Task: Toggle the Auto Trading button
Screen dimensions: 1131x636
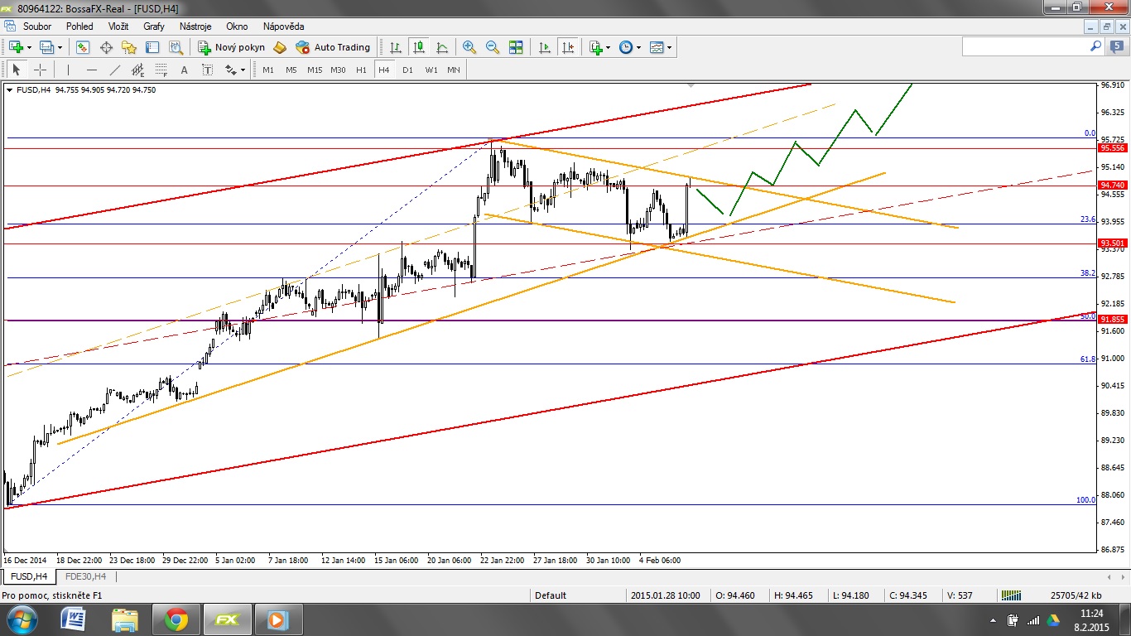Action: click(x=333, y=47)
